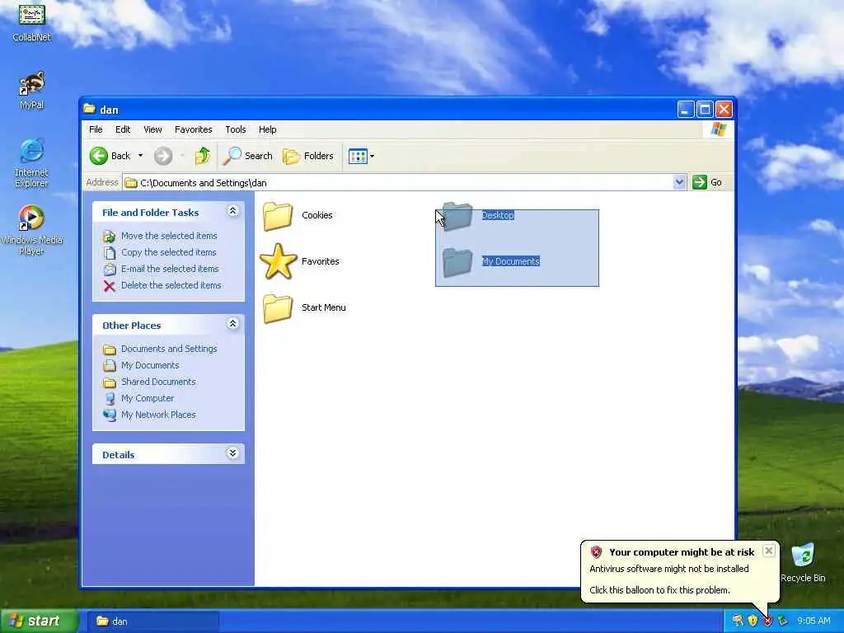Viewport: 844px width, 633px height.
Task: Select the Start Menu folder icon
Action: (x=278, y=308)
